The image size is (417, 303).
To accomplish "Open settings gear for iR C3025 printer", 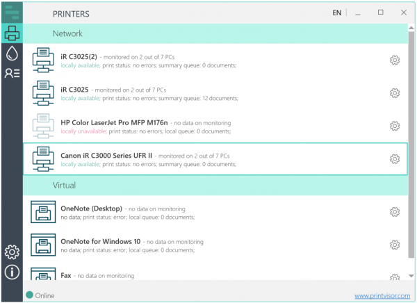I will click(394, 93).
